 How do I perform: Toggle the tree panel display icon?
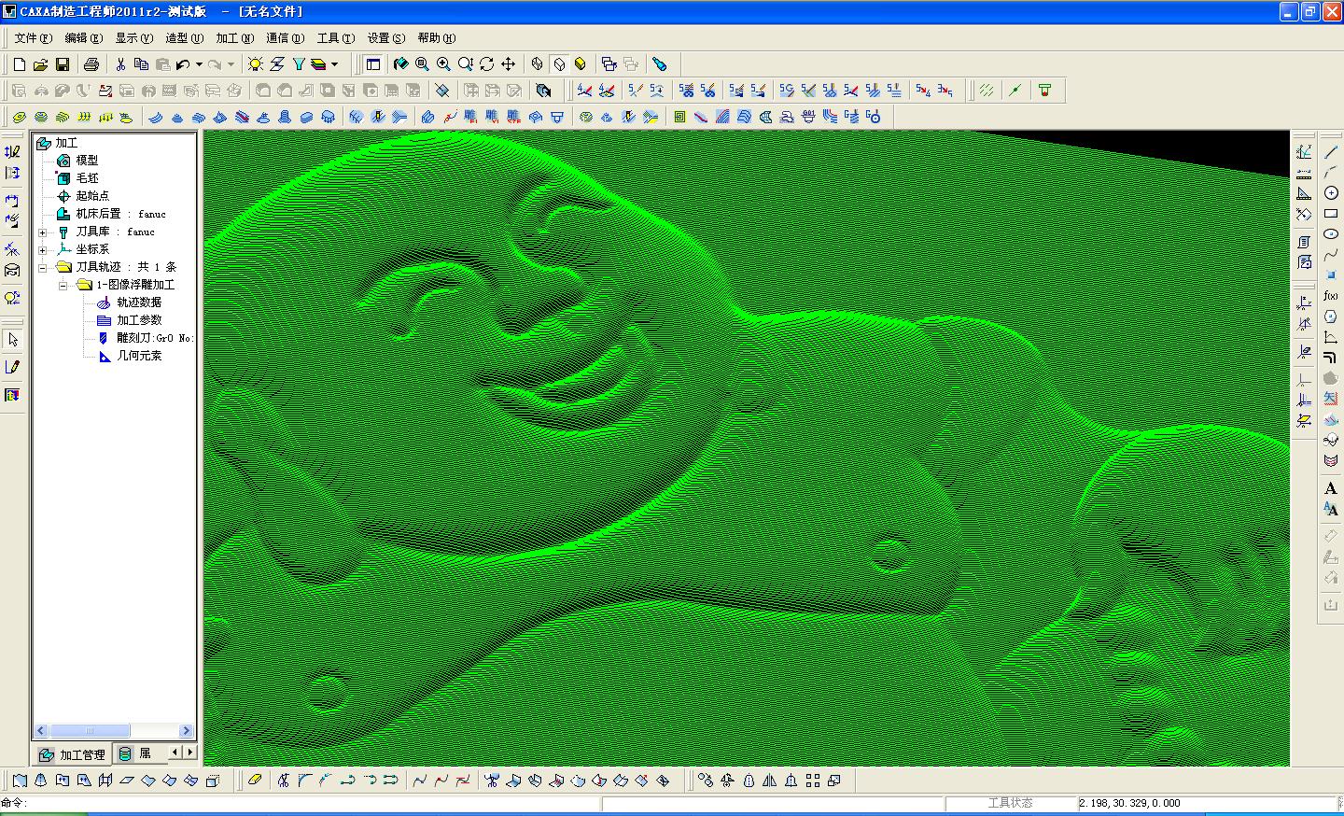pyautogui.click(x=373, y=64)
